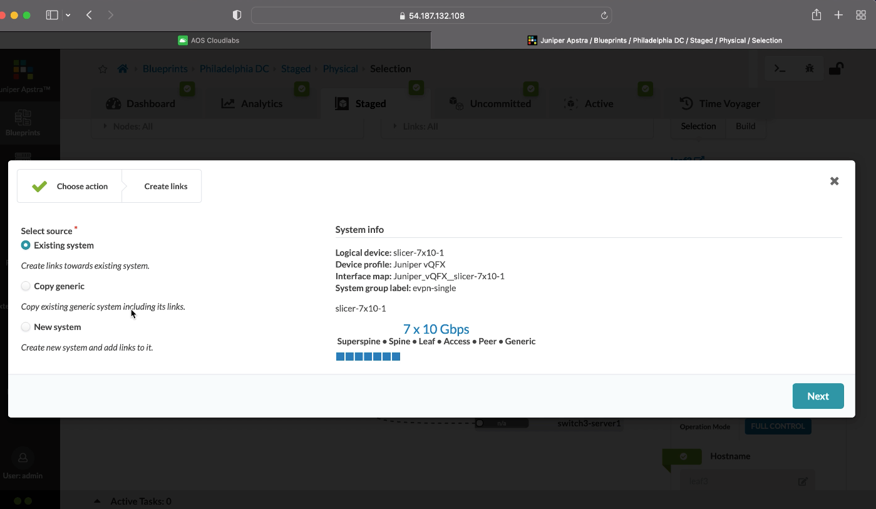The width and height of the screenshot is (876, 509).
Task: Open a new Safari tab
Action: (x=838, y=15)
